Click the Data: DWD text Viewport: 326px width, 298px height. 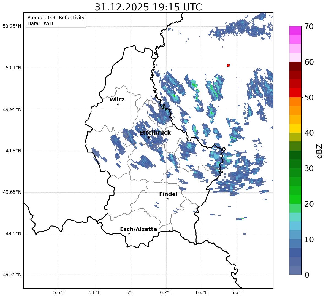click(40, 23)
